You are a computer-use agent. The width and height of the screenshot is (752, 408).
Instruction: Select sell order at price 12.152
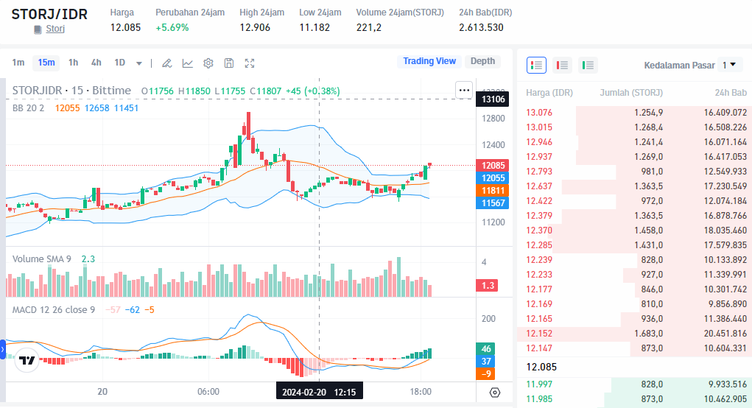tap(634, 334)
